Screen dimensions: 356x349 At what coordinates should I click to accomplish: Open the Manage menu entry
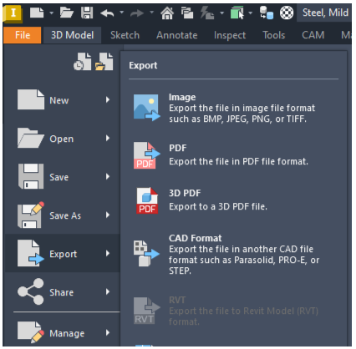pyautogui.click(x=63, y=332)
